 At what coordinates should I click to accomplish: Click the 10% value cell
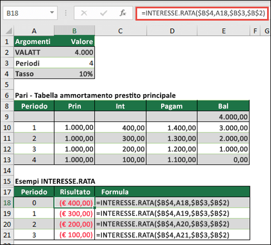(x=74, y=74)
